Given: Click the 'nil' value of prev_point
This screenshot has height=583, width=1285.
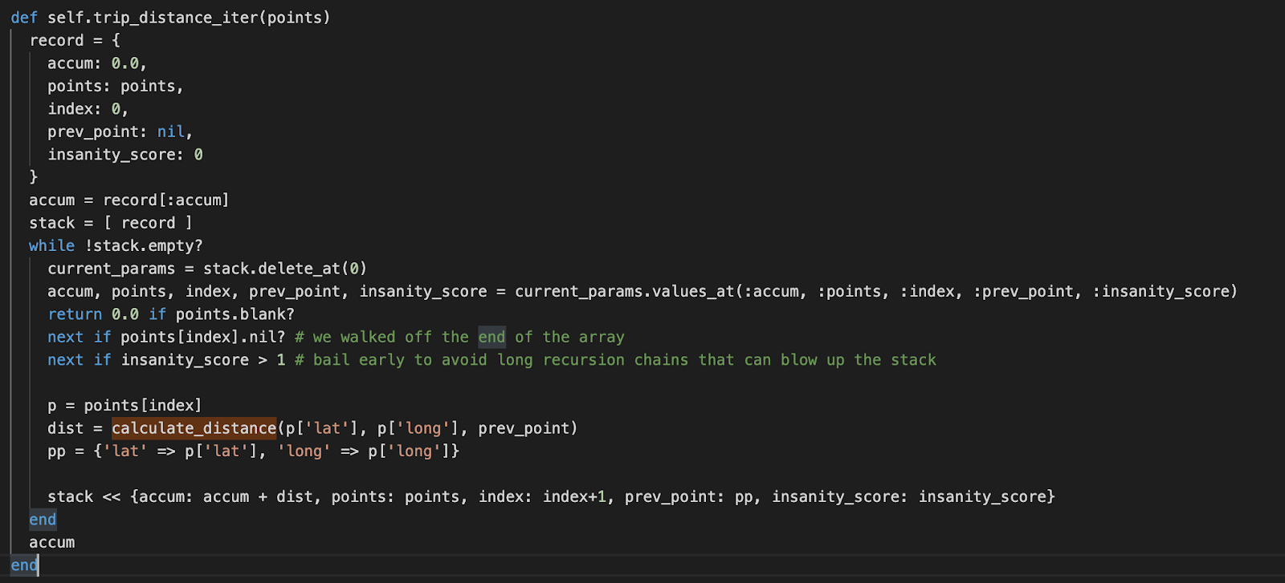Looking at the screenshot, I should [x=170, y=132].
